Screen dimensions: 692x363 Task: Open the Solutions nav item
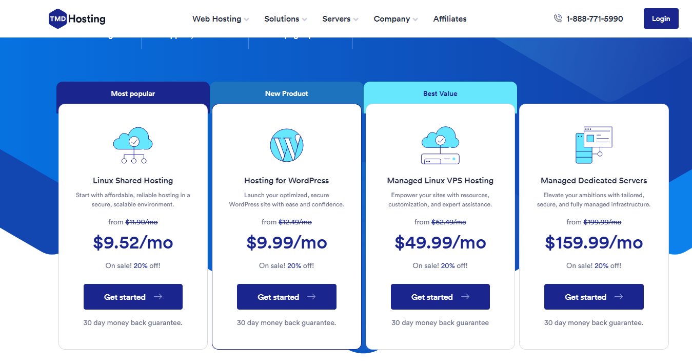coord(282,18)
